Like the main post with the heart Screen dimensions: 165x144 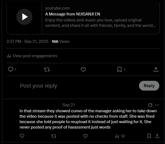(83, 70)
